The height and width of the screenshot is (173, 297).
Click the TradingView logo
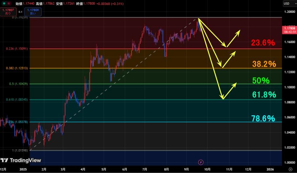pyautogui.click(x=21, y=160)
